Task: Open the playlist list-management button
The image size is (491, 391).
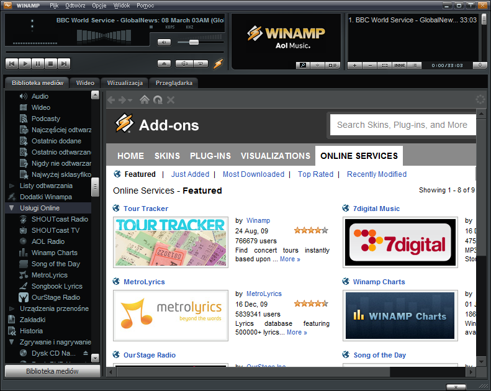Action: pyautogui.click(x=415, y=65)
